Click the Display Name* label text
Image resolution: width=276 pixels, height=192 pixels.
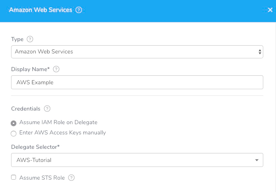pos(30,69)
